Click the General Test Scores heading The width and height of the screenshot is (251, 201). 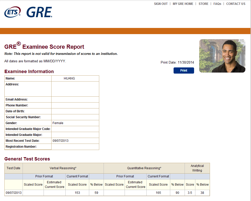(x=27, y=159)
